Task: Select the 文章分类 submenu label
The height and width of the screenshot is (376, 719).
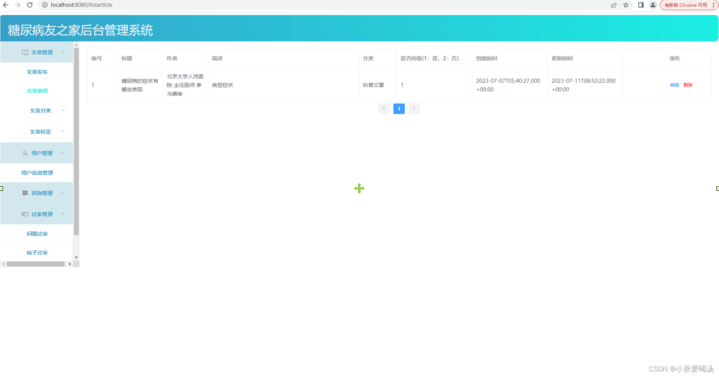Action: (x=40, y=111)
